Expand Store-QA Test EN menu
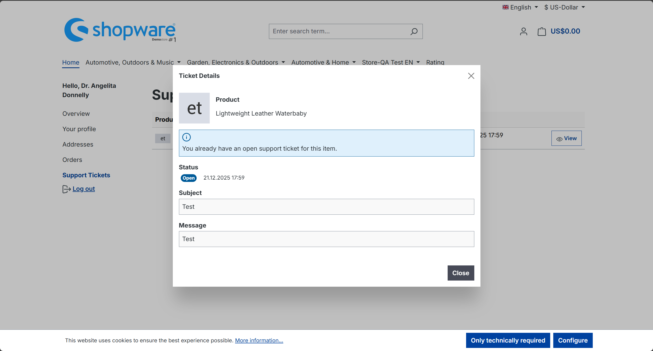This screenshot has width=653, height=351. tap(391, 62)
